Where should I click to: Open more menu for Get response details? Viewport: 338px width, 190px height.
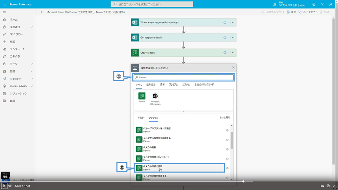tap(233, 37)
